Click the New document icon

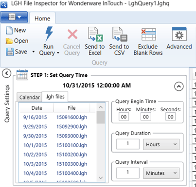9,30
